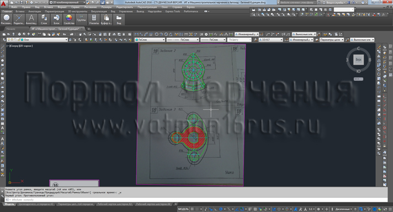393x212 pixels.
Task: Open the Буфер обмена clipboard panel
Action: point(107,19)
